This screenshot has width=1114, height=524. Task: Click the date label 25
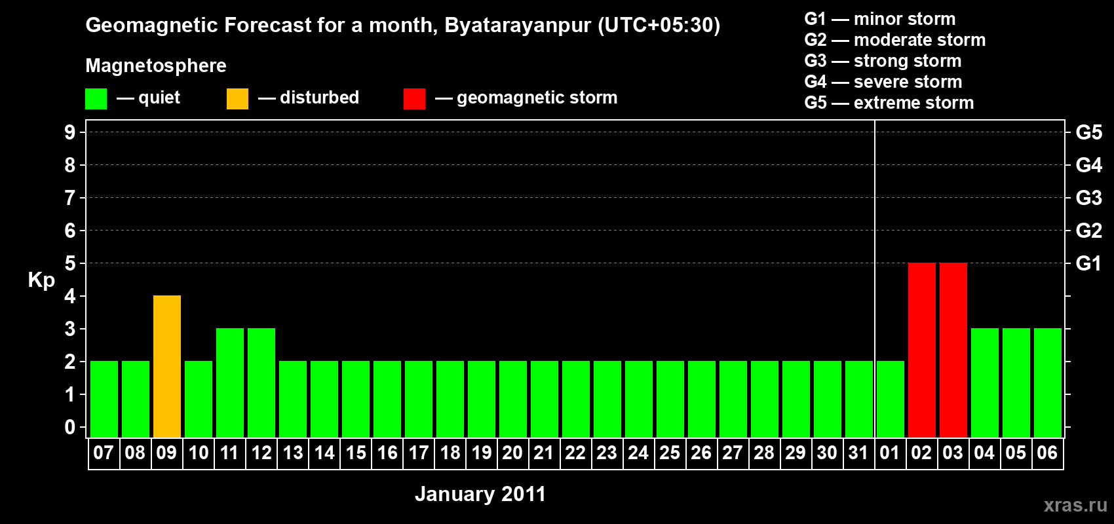click(x=670, y=453)
